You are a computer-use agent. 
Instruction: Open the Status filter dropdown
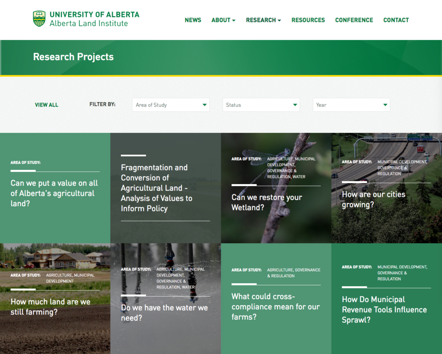(261, 105)
